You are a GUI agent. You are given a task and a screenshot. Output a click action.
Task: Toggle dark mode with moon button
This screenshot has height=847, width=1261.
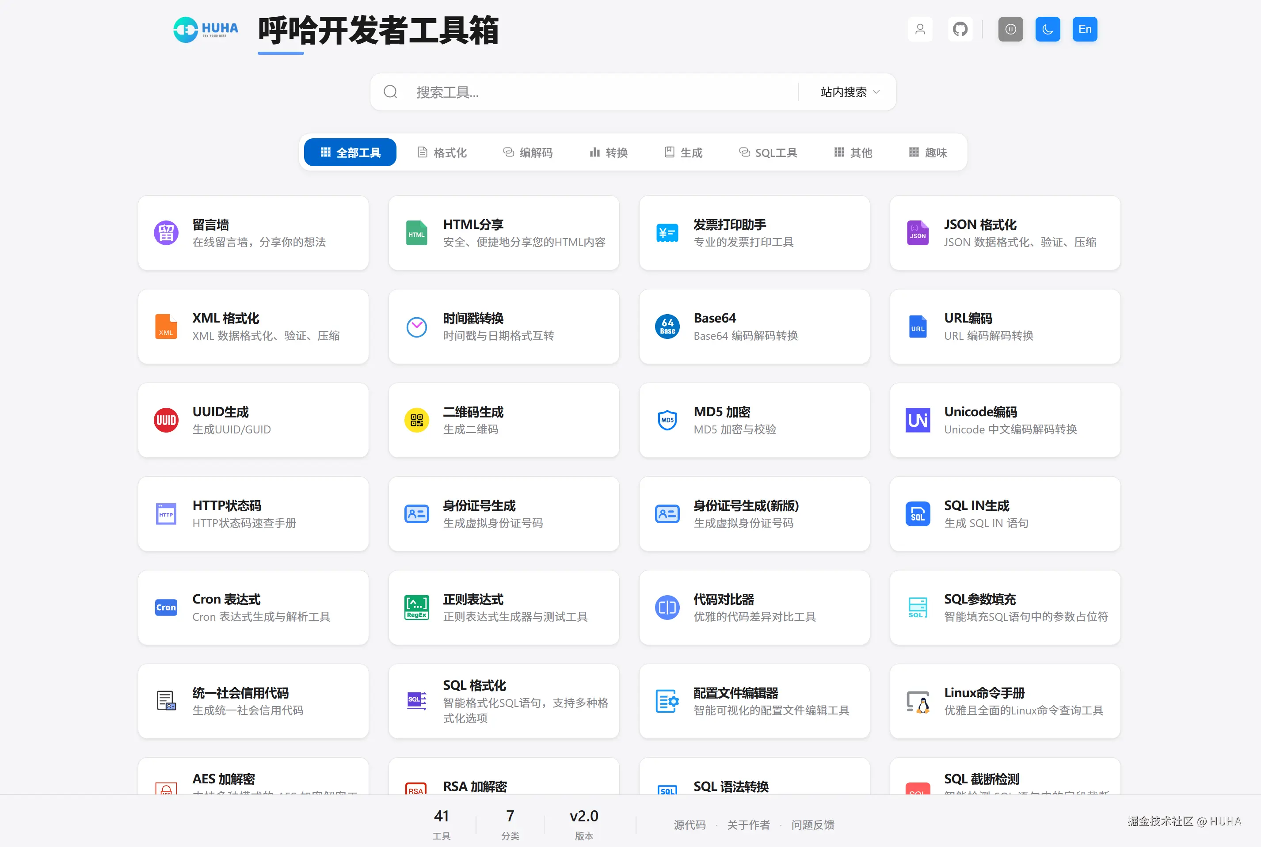[1048, 29]
